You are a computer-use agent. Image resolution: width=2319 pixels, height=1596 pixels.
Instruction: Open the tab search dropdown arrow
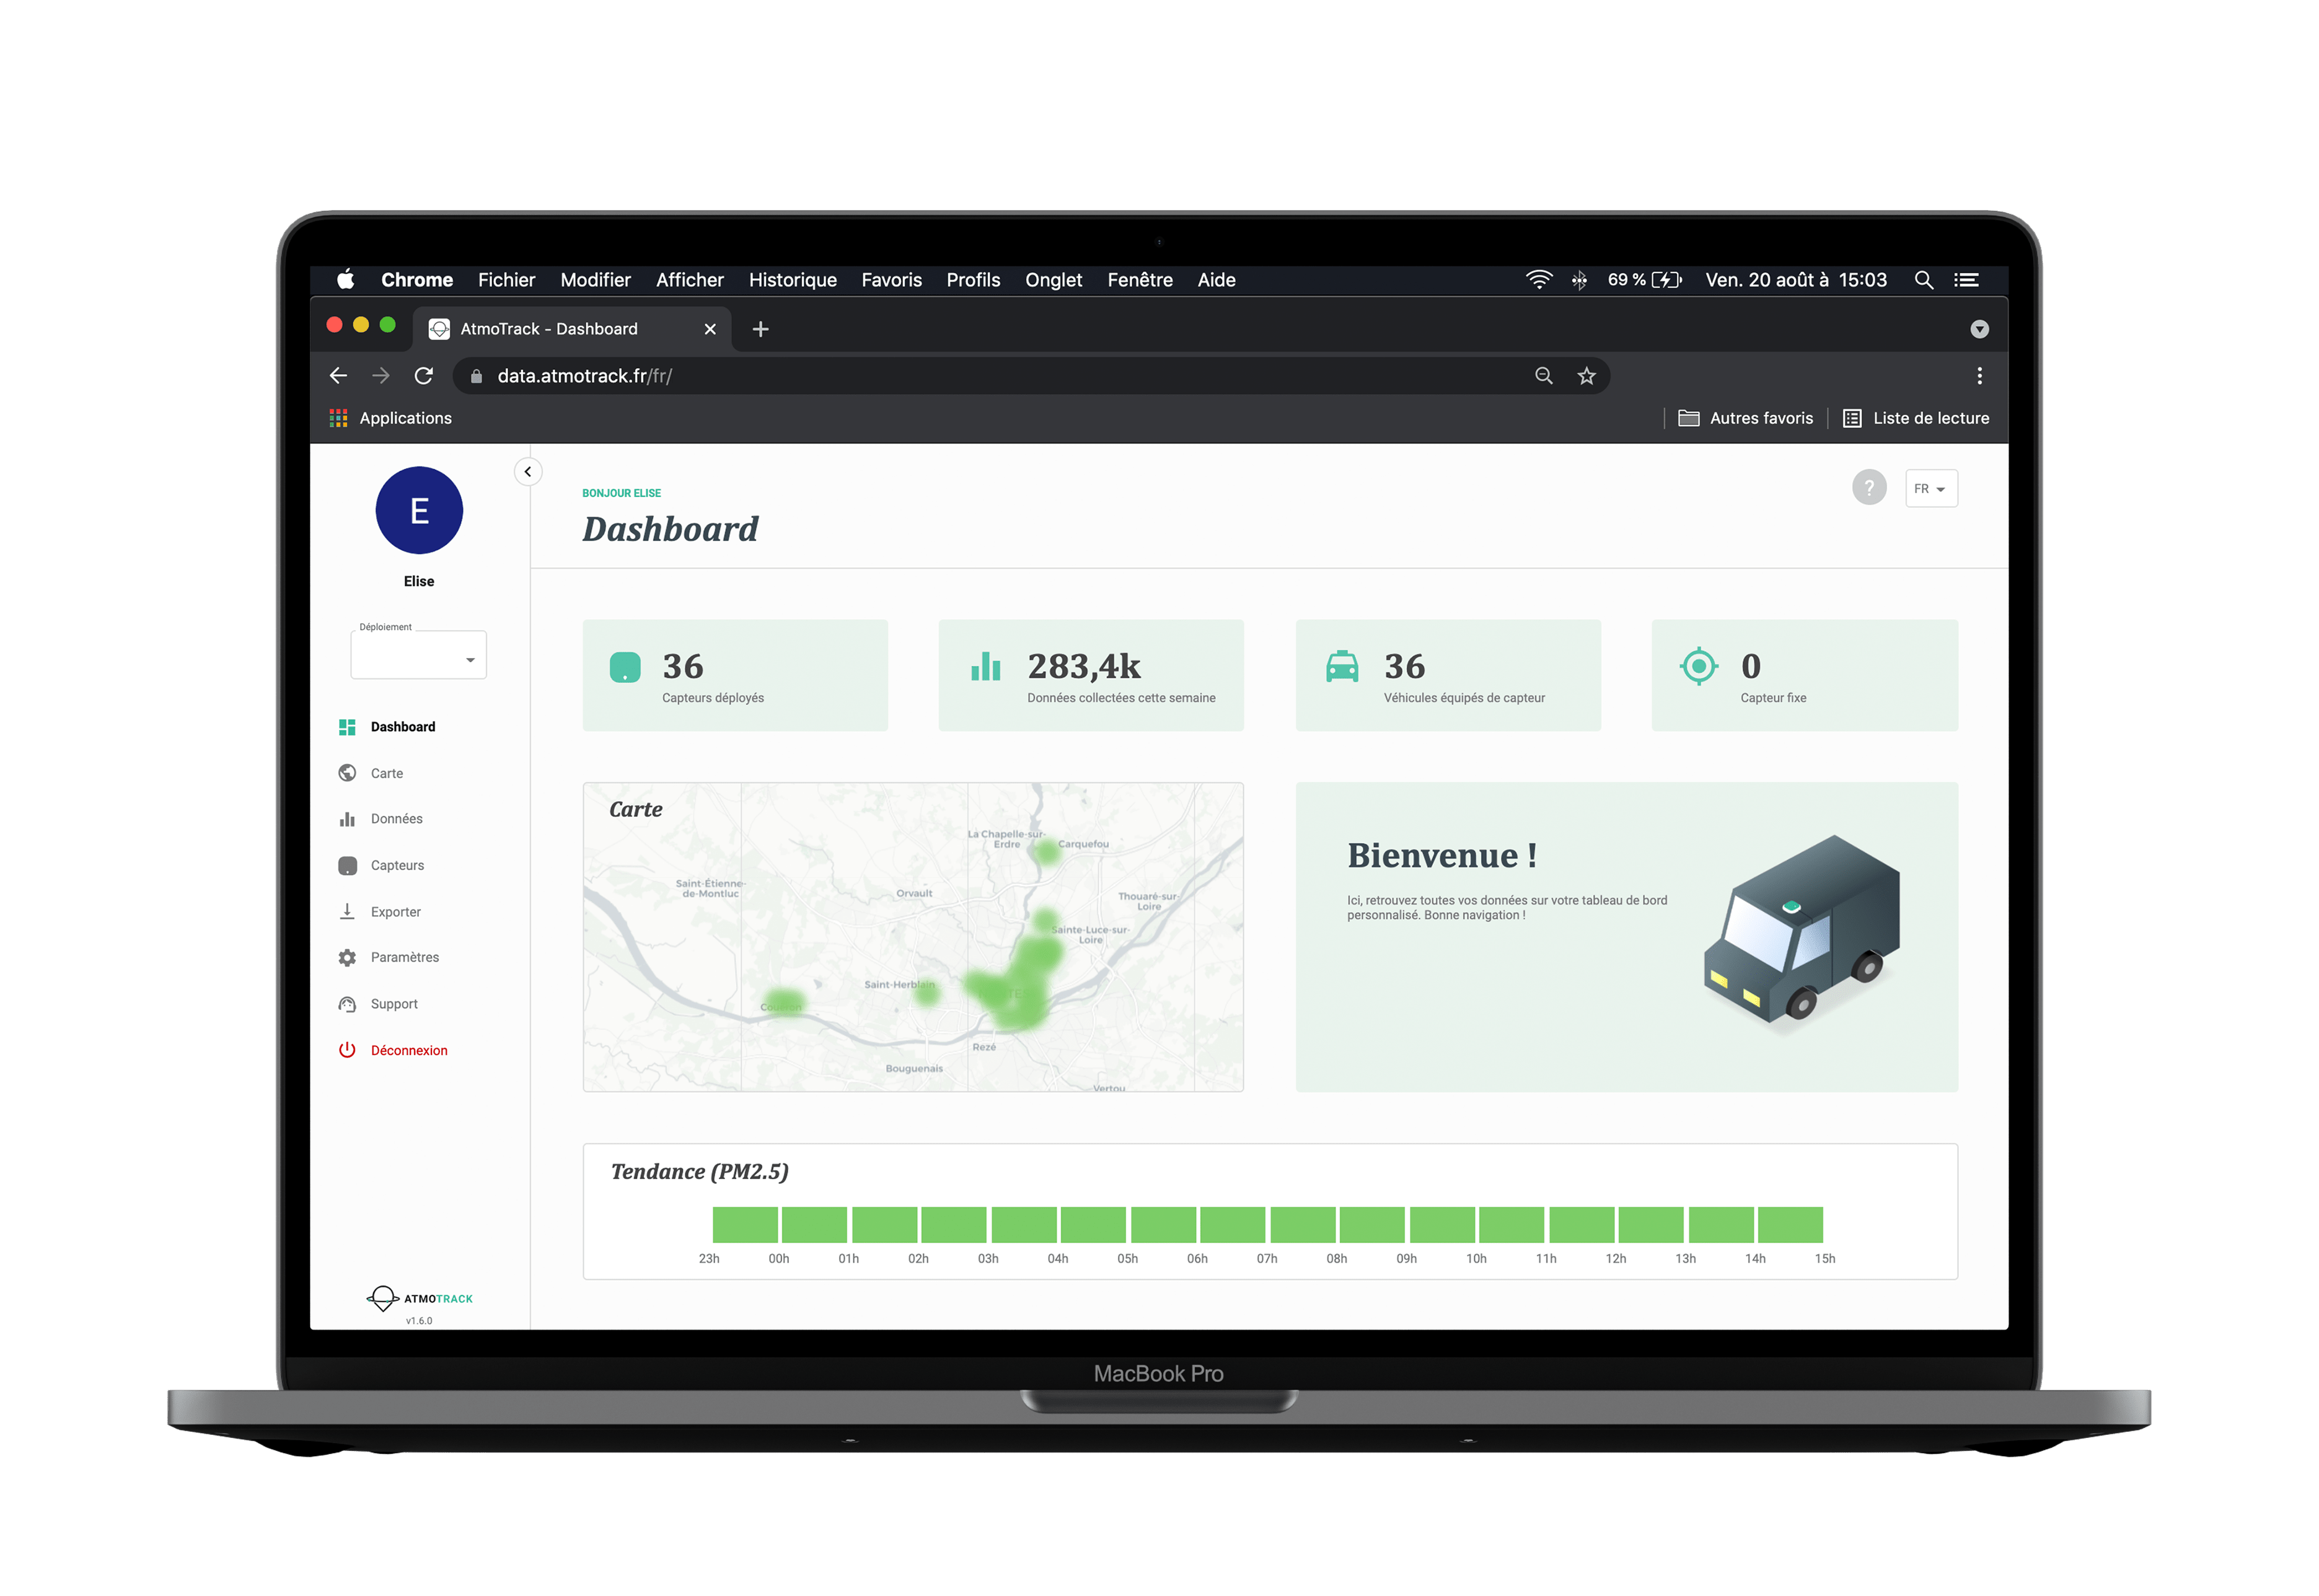pos(1979,329)
